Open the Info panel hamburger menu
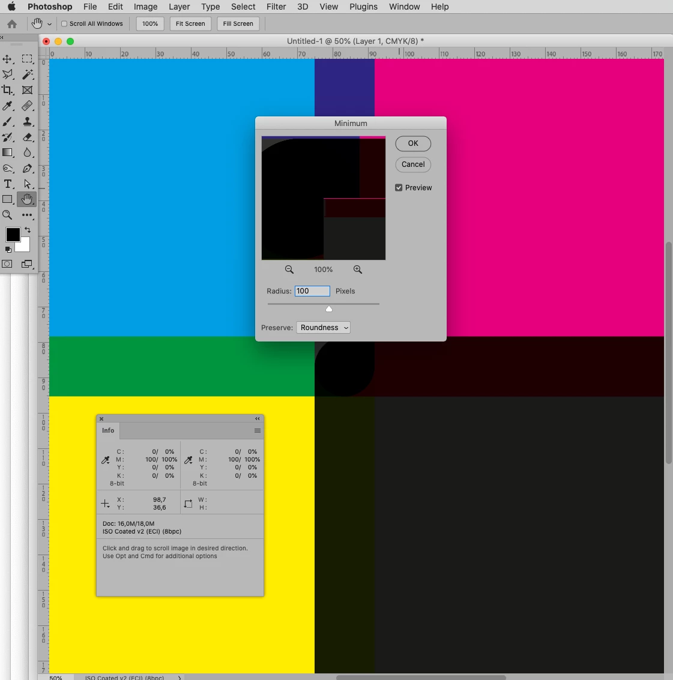Viewport: 673px width, 680px height. (258, 431)
